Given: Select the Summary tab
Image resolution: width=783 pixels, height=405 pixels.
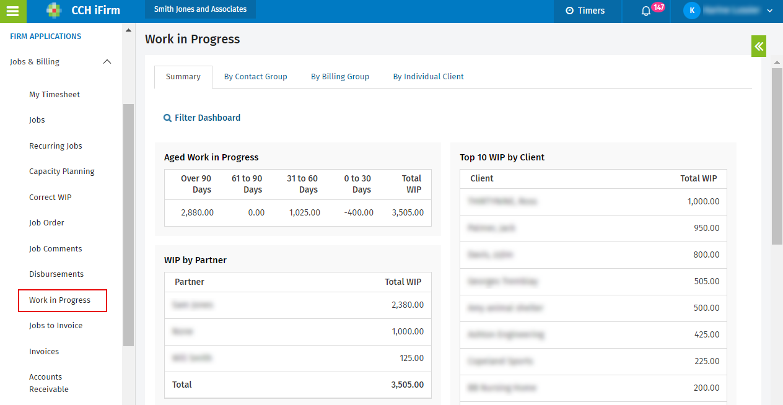Looking at the screenshot, I should tap(183, 77).
